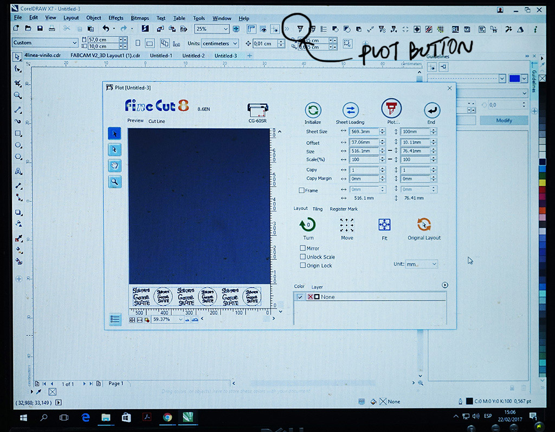Click the Print icon in CorelDRAW toolbar

[x=51, y=28]
